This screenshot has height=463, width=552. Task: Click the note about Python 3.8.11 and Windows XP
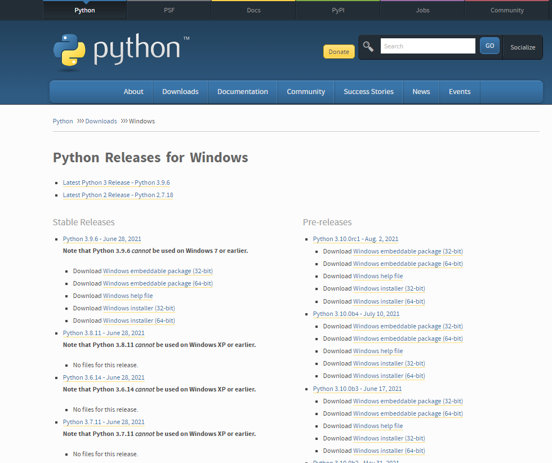pyautogui.click(x=159, y=345)
